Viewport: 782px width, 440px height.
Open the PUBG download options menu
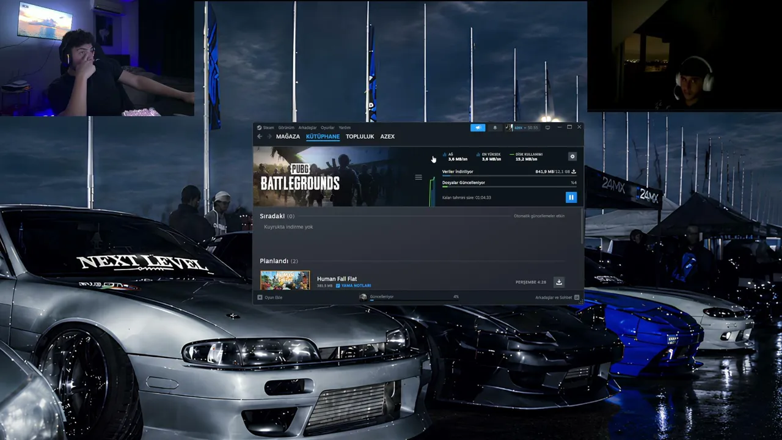[418, 177]
